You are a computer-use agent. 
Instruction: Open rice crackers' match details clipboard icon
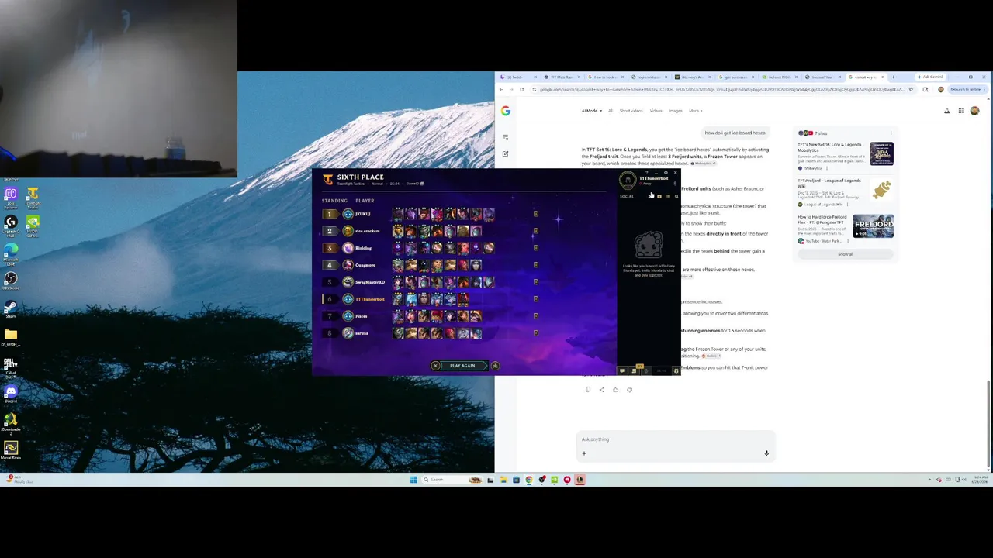click(535, 231)
